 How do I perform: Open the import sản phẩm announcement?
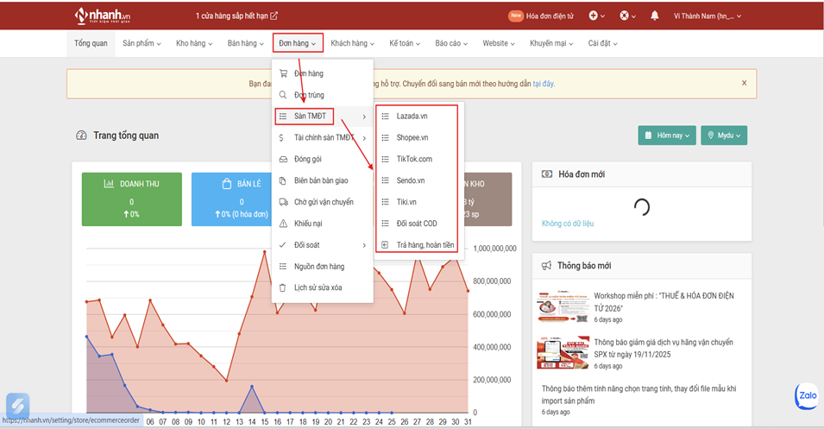(x=638, y=394)
